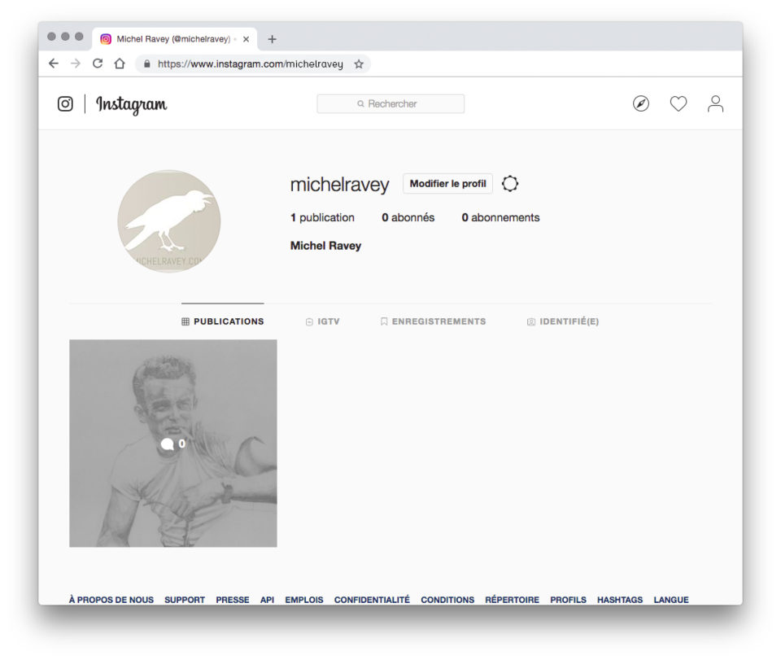Click the Instagram camera logo icon
The image size is (781, 660).
click(x=65, y=103)
